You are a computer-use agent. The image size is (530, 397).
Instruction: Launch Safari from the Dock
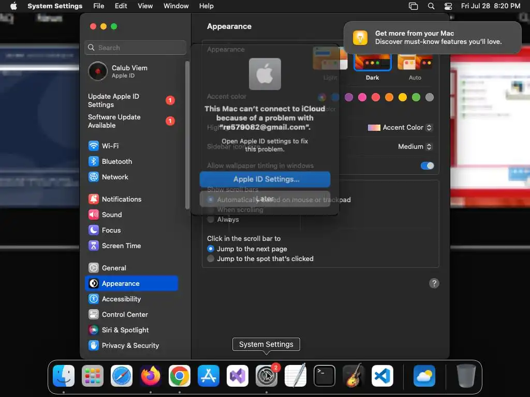click(122, 376)
